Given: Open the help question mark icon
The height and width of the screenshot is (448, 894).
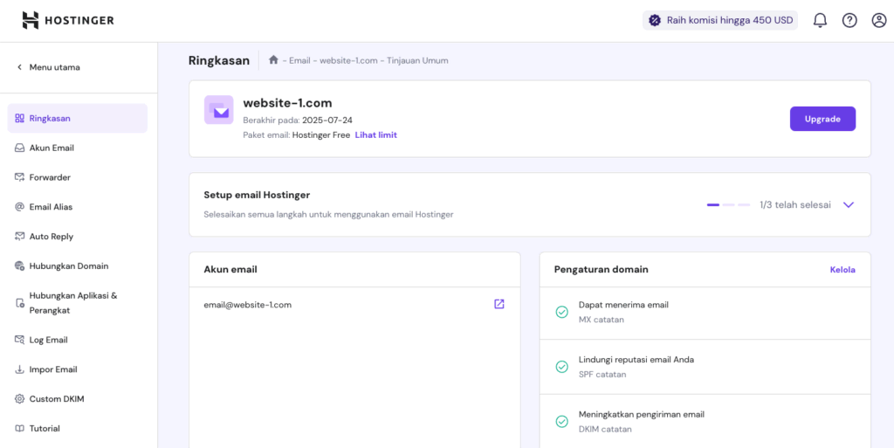Looking at the screenshot, I should coord(849,20).
